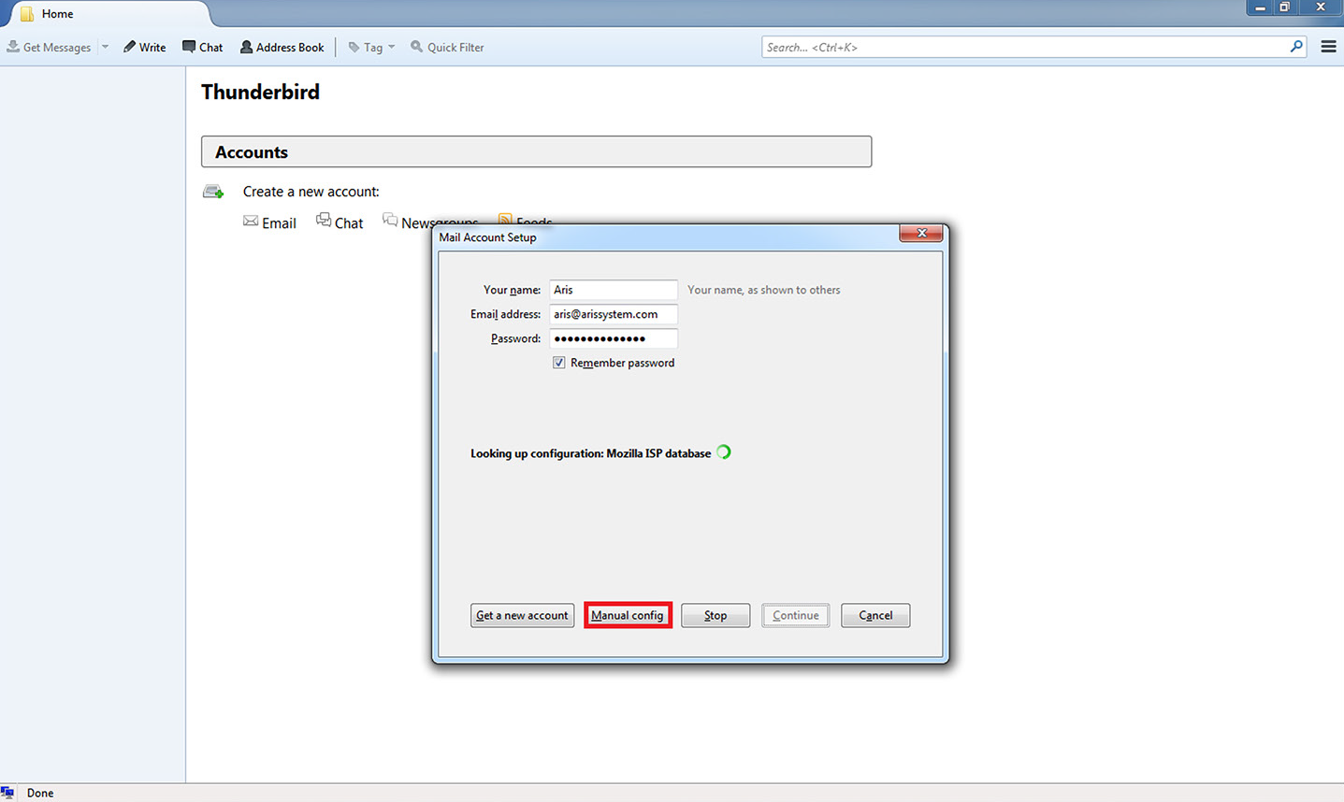This screenshot has width=1344, height=802.
Task: Click the Get Messages toolbar button
Action: coord(49,47)
